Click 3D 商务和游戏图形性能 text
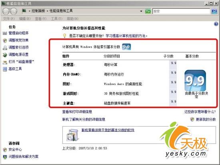The image size is (220, 165). click(x=121, y=94)
